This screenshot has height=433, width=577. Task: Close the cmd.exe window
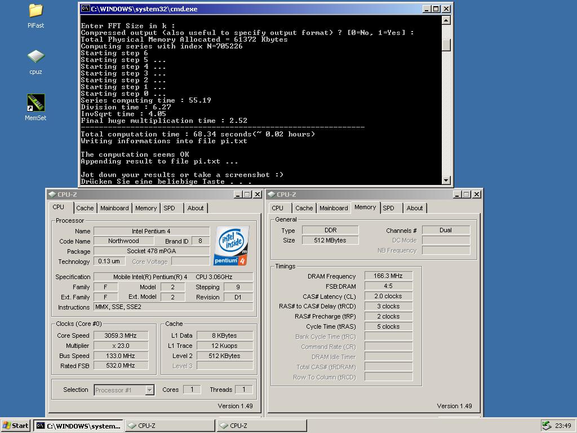[x=446, y=9]
